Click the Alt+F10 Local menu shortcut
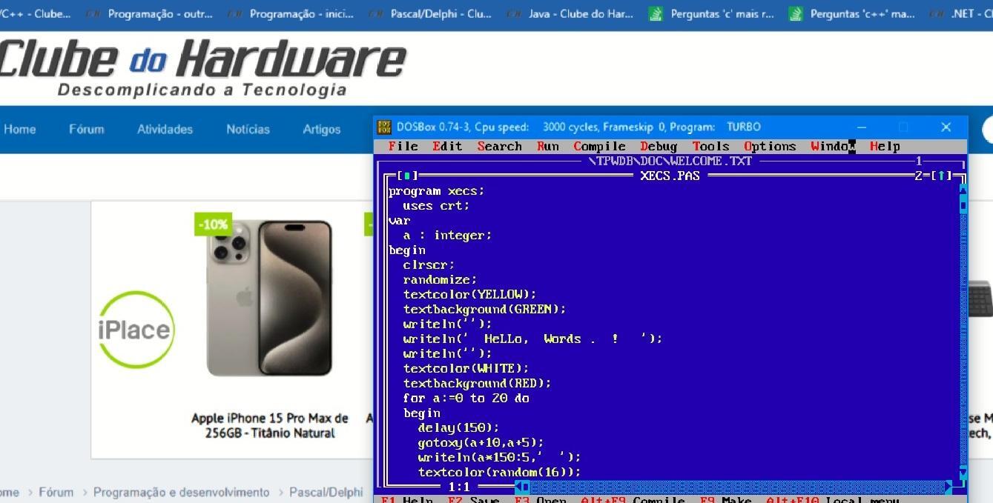This screenshot has height=503, width=993. (833, 499)
